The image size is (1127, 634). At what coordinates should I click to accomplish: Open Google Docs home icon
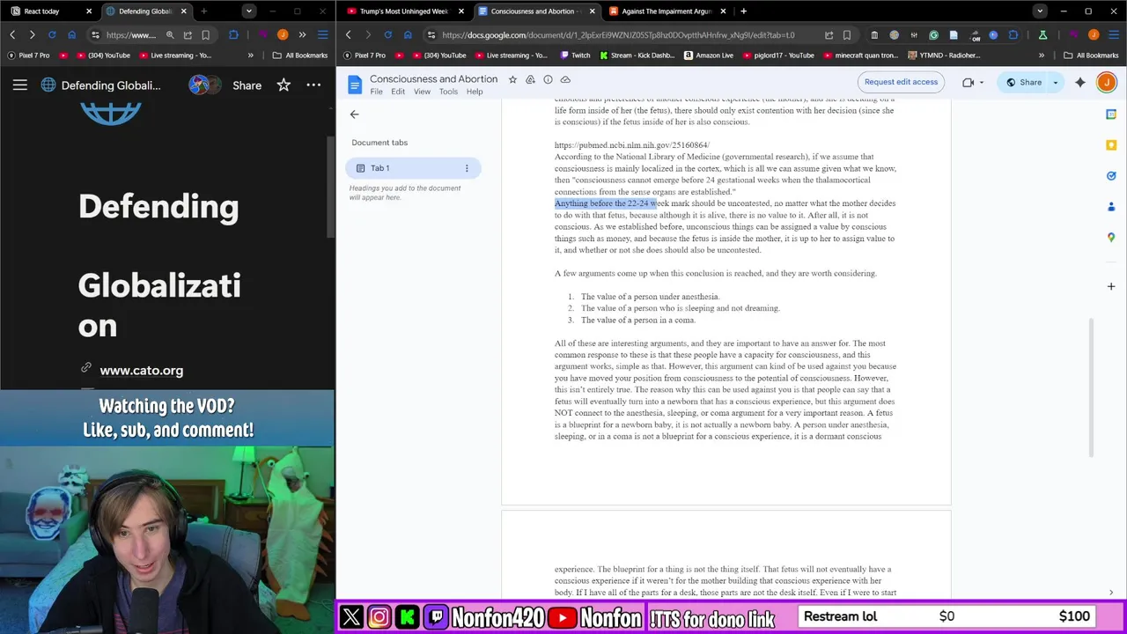(x=355, y=85)
